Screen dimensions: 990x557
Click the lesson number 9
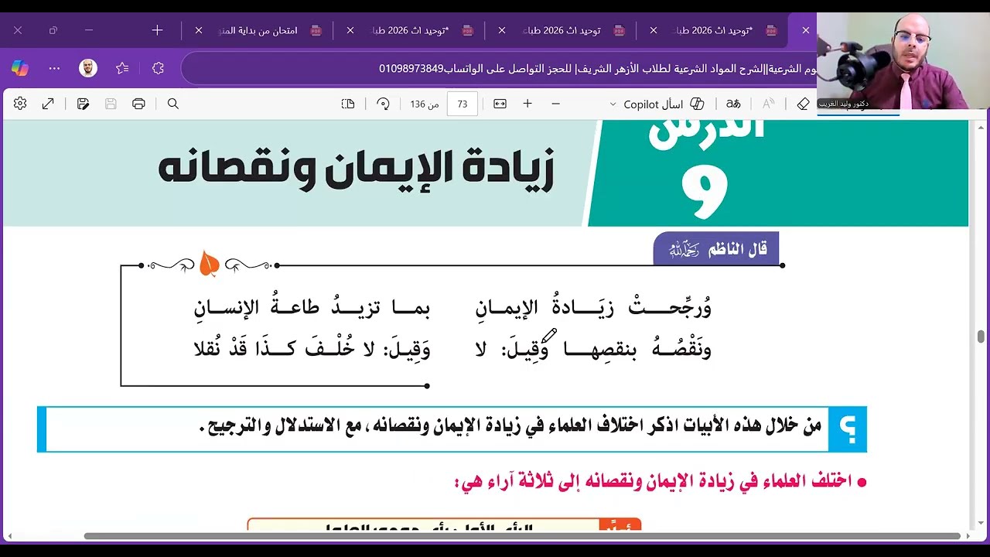point(705,192)
